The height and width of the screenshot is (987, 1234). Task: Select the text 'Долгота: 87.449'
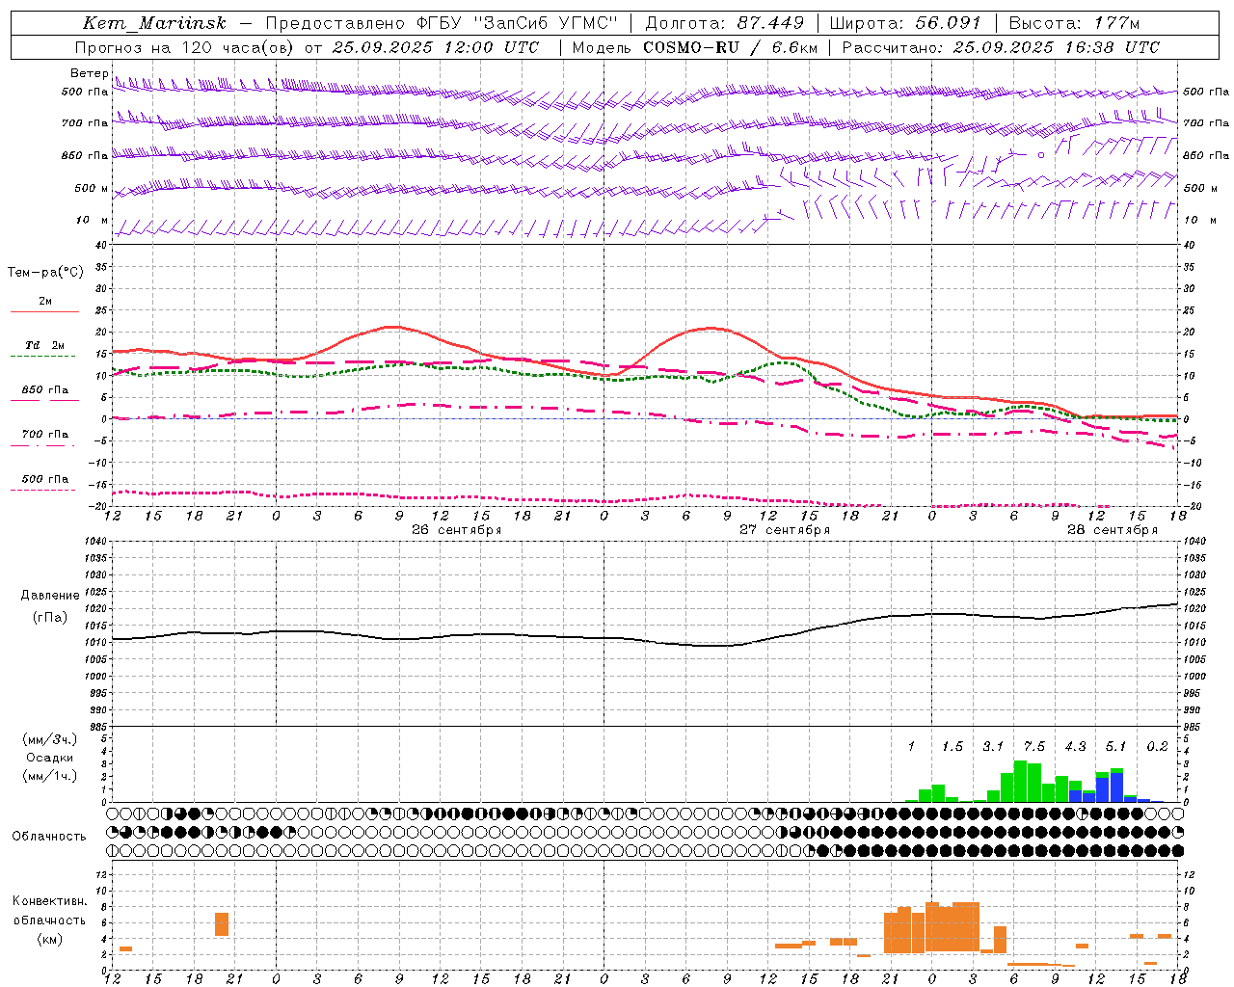pyautogui.click(x=725, y=23)
